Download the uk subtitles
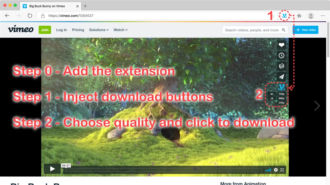Screen dimensions: 330x185 tap(272, 98)
